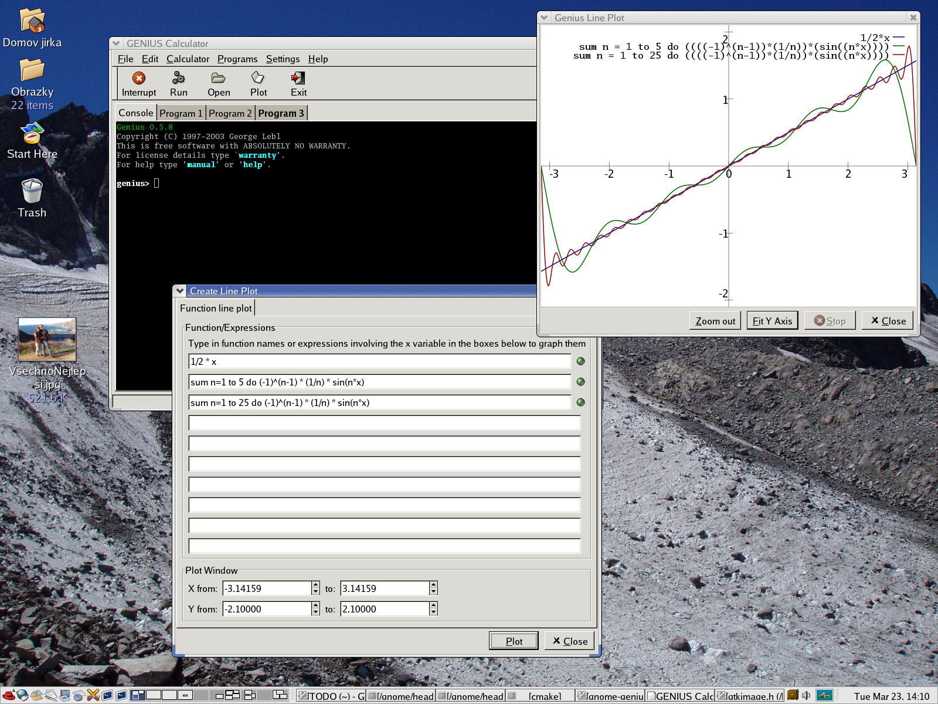
Task: Click the brown chest tray icon left of the speaker
Action: coord(793,695)
